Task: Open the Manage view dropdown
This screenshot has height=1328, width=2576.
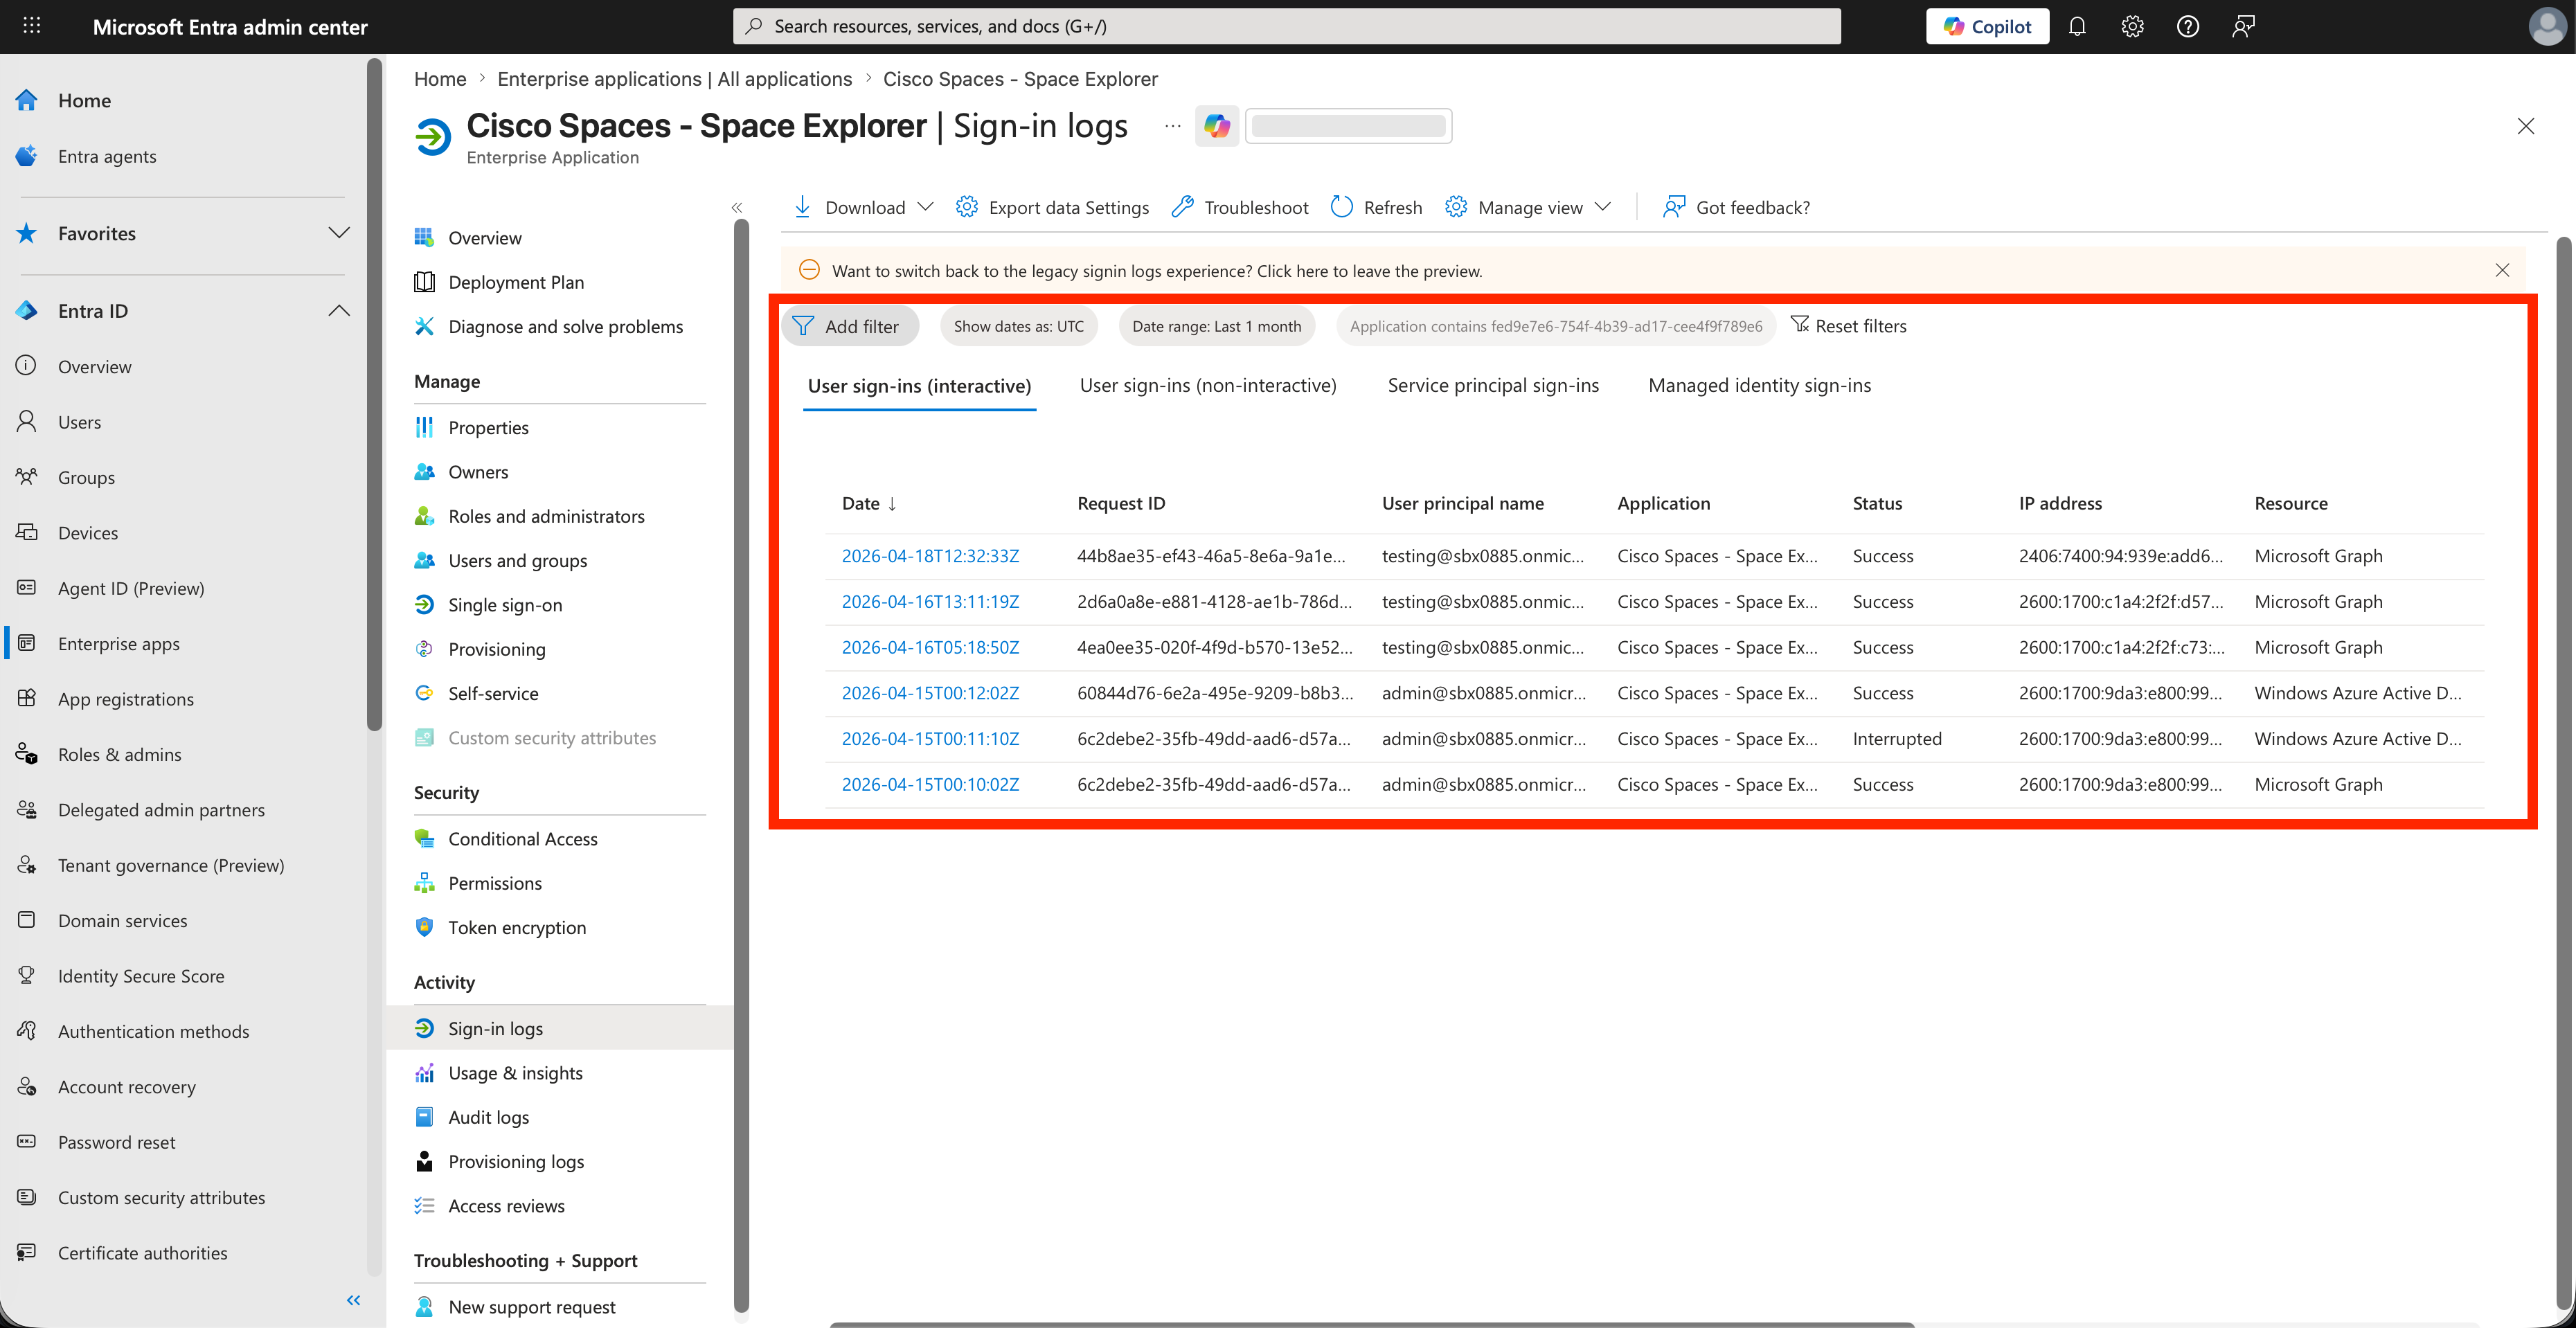Action: tap(1528, 207)
